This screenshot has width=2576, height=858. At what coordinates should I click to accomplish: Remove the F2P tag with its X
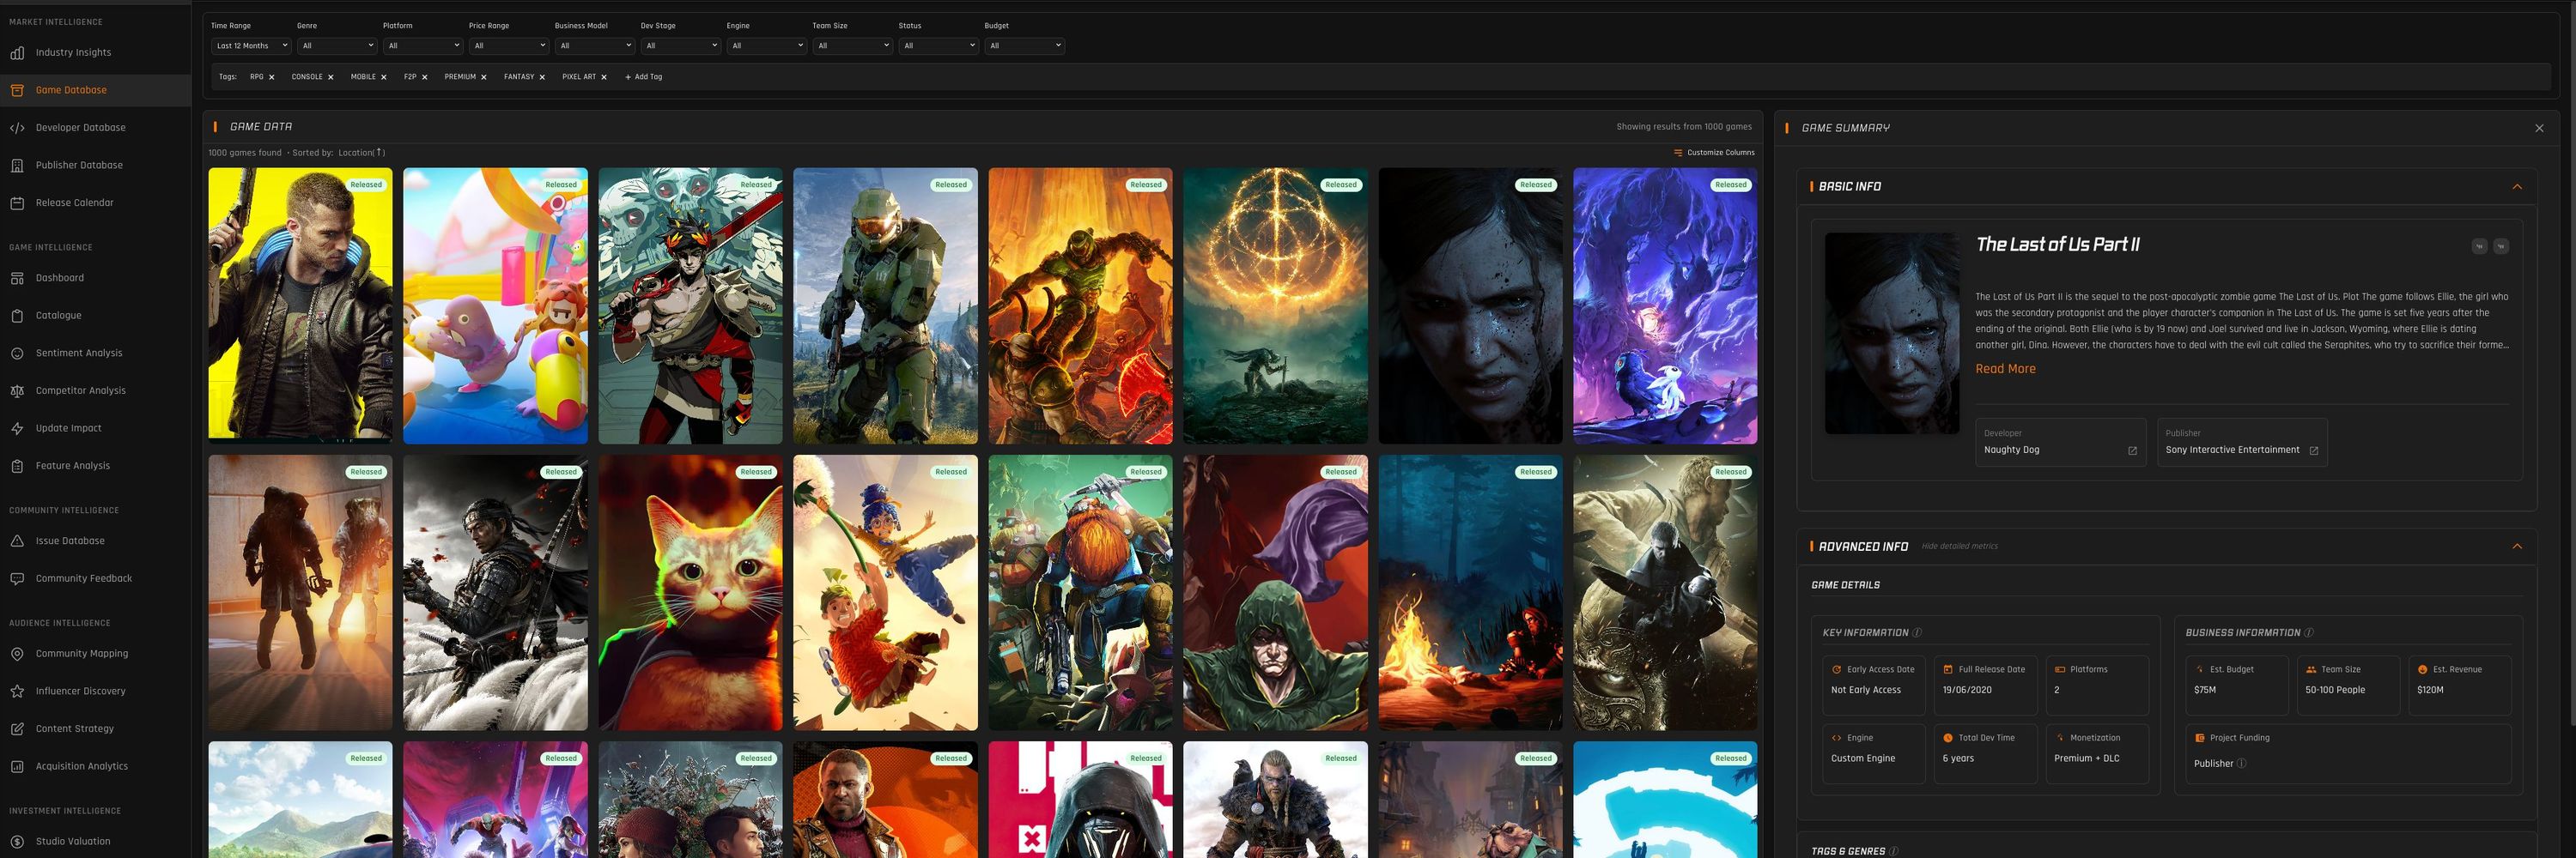point(424,77)
